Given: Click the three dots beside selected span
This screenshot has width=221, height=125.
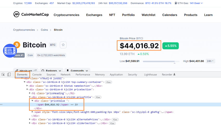Looking at the screenshot, I should [1, 105].
